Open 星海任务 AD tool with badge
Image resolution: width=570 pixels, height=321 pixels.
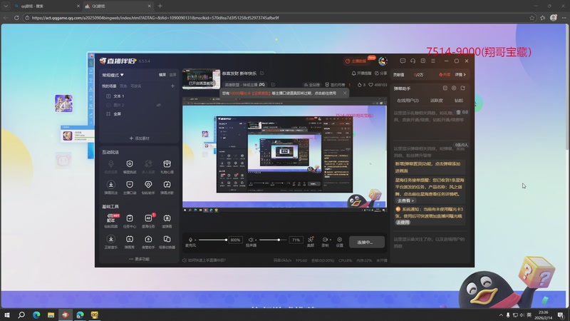[x=148, y=221]
